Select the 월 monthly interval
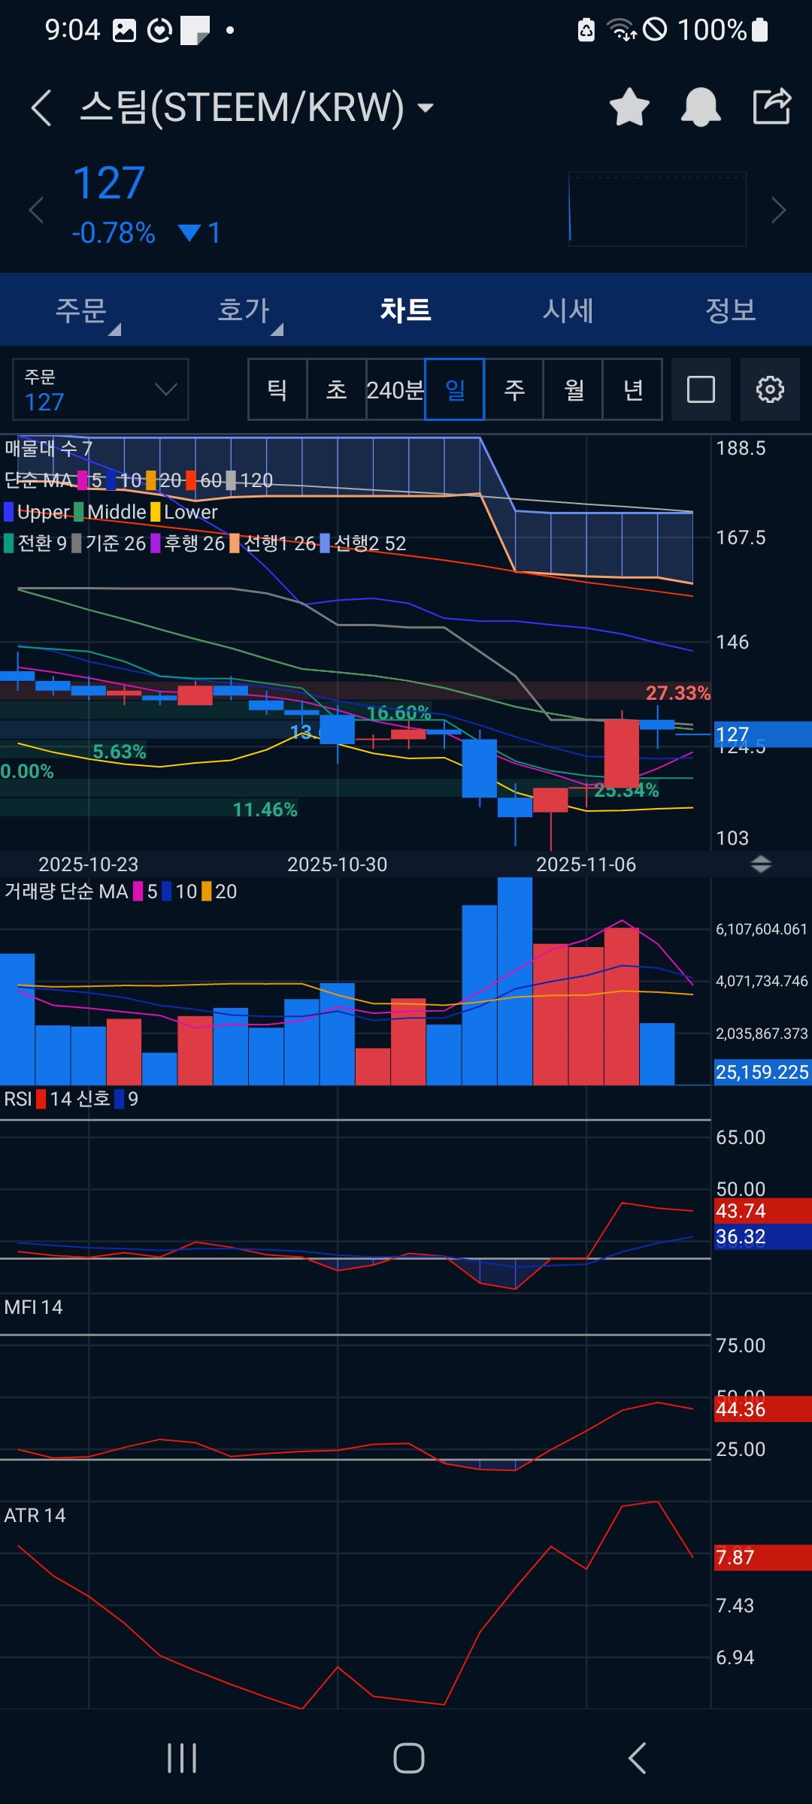 pyautogui.click(x=574, y=389)
